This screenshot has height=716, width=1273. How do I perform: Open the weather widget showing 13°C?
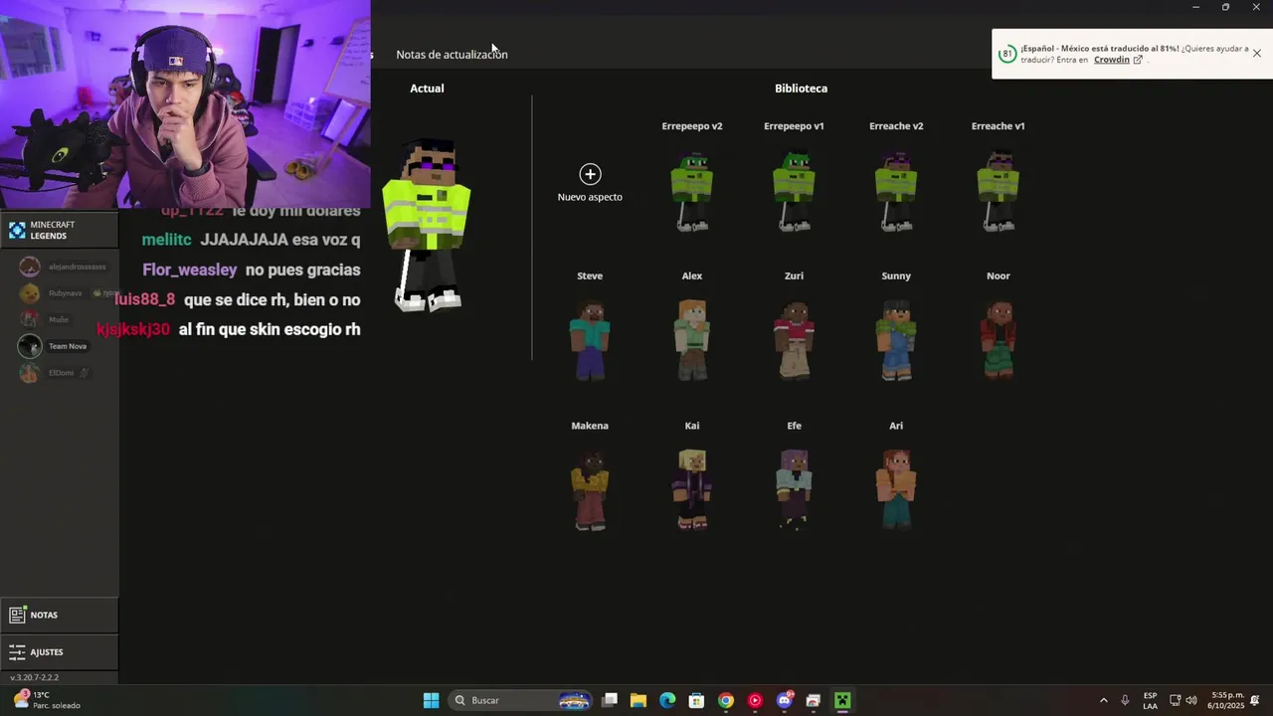click(45, 700)
